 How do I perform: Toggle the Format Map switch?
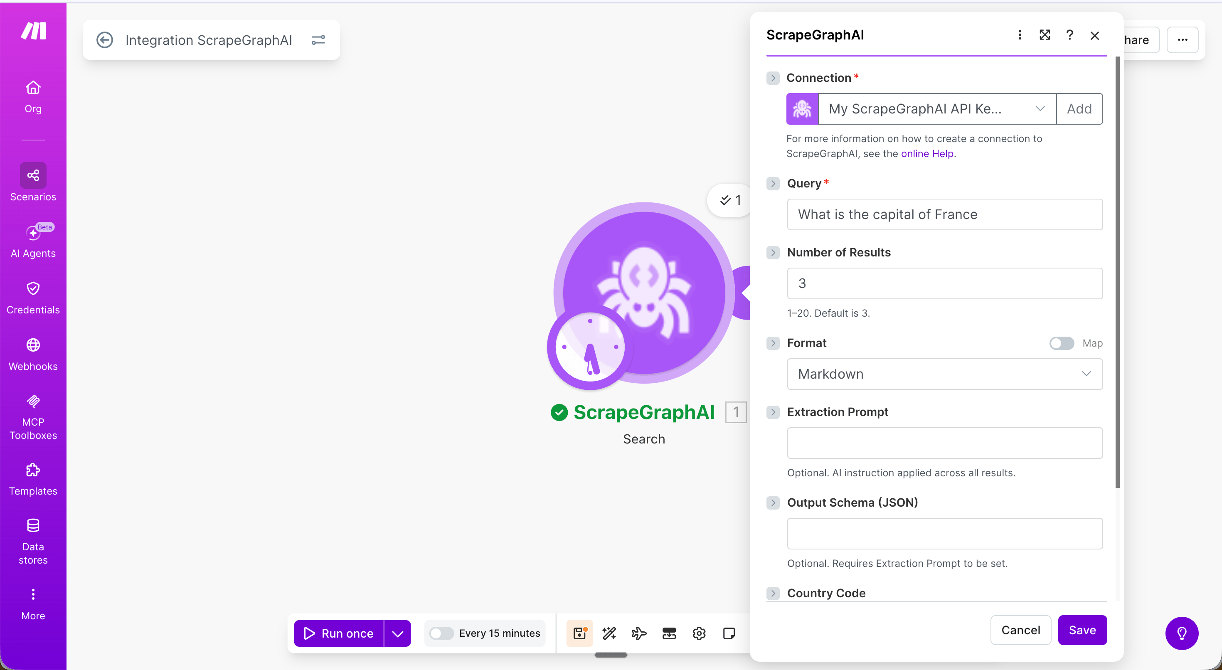[1062, 343]
